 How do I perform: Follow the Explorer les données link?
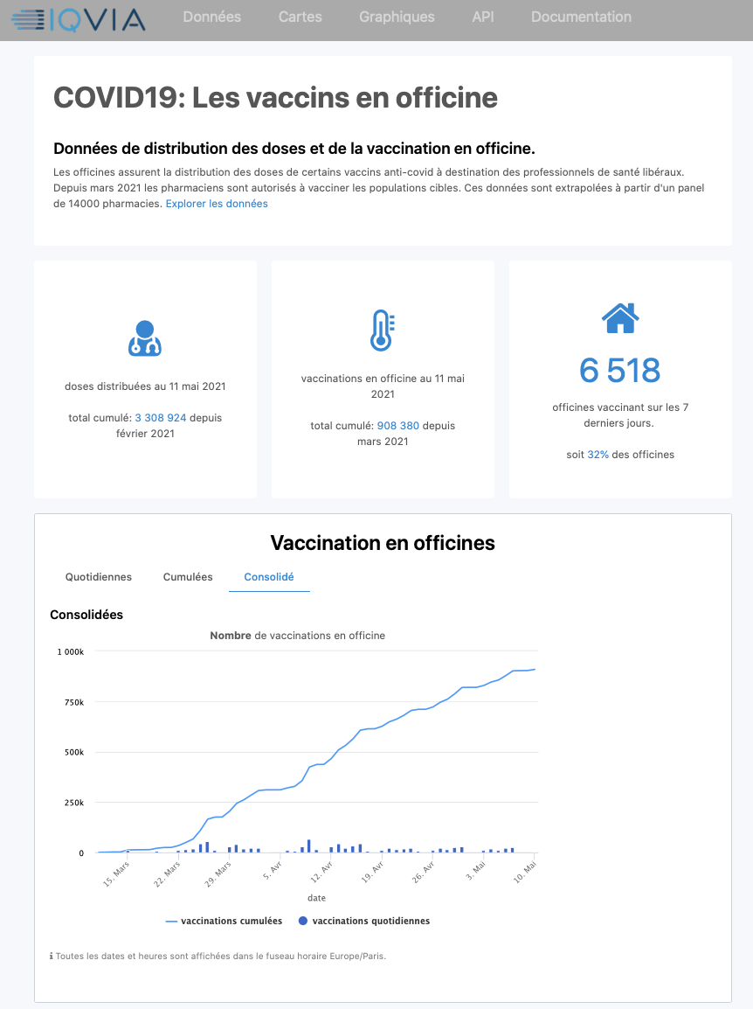click(x=217, y=204)
